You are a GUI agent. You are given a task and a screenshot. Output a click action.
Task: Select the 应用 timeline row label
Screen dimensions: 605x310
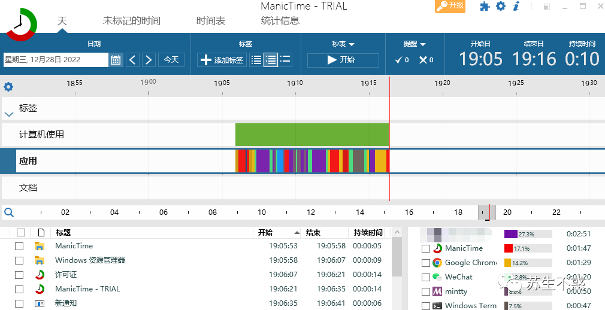pyautogui.click(x=28, y=161)
